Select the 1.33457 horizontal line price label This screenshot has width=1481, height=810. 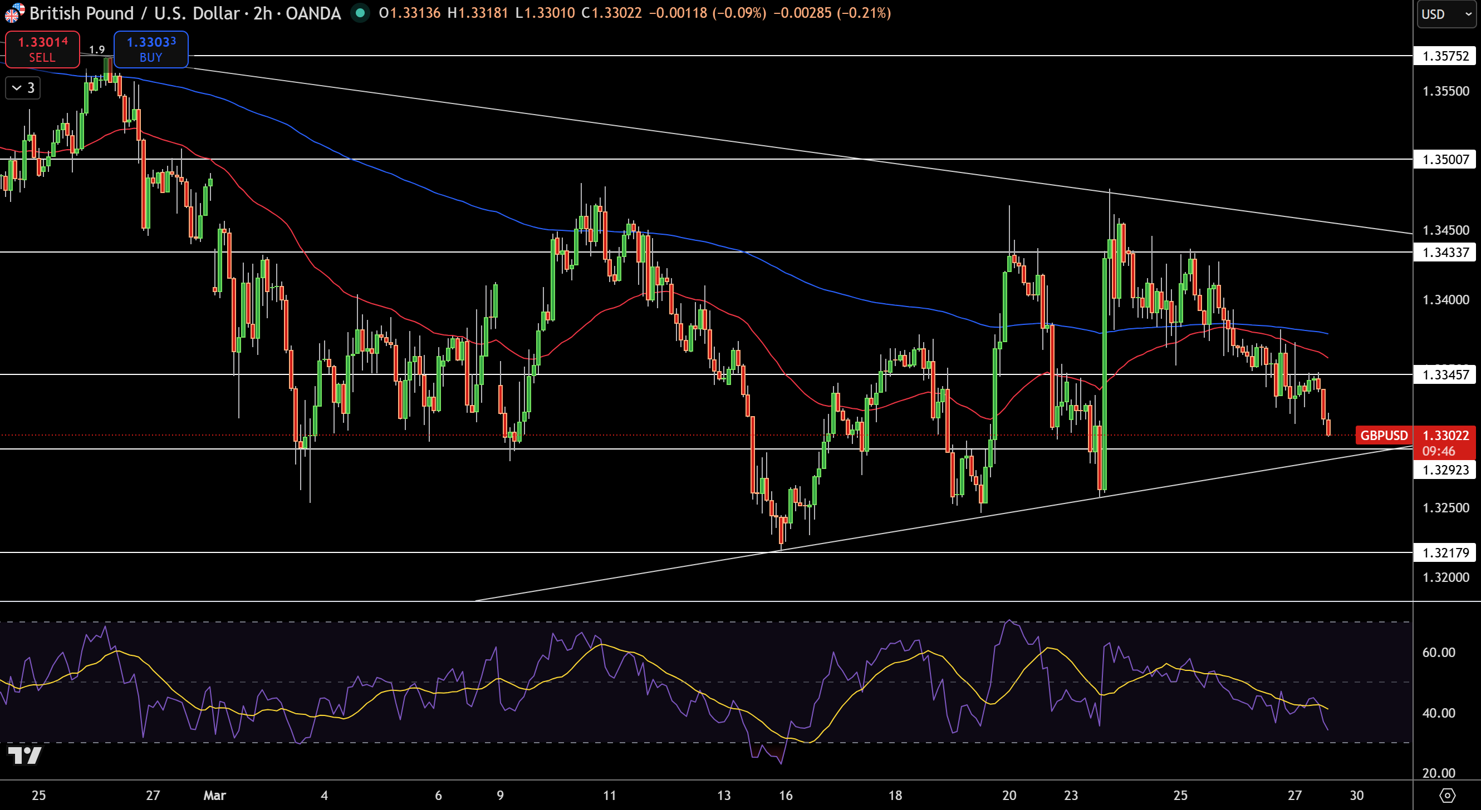(1445, 374)
